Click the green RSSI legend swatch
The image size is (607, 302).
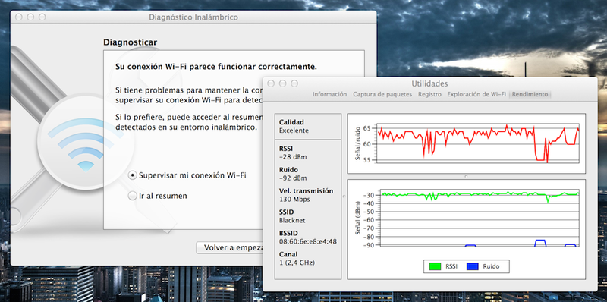(435, 266)
